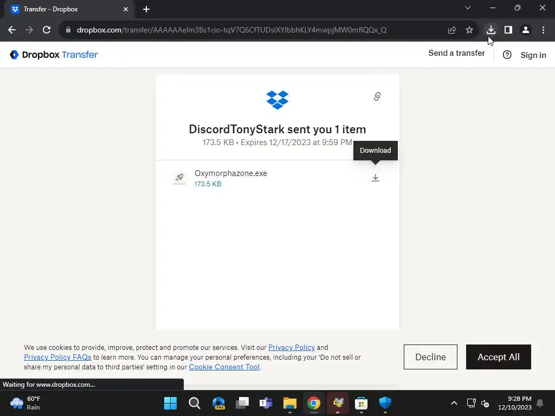The width and height of the screenshot is (555, 416).
Task: Open the clock and calendar flyout
Action: tap(515, 403)
